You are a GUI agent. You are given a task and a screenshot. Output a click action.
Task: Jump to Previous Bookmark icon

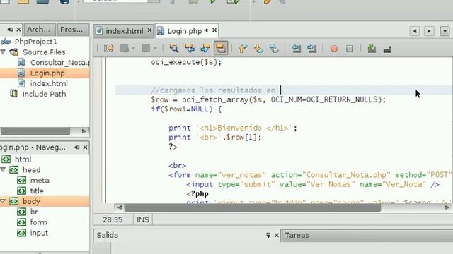click(x=243, y=49)
